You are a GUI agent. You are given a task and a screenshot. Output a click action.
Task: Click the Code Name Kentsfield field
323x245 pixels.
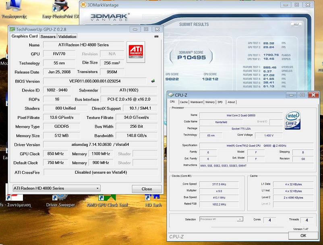[x=221, y=122]
